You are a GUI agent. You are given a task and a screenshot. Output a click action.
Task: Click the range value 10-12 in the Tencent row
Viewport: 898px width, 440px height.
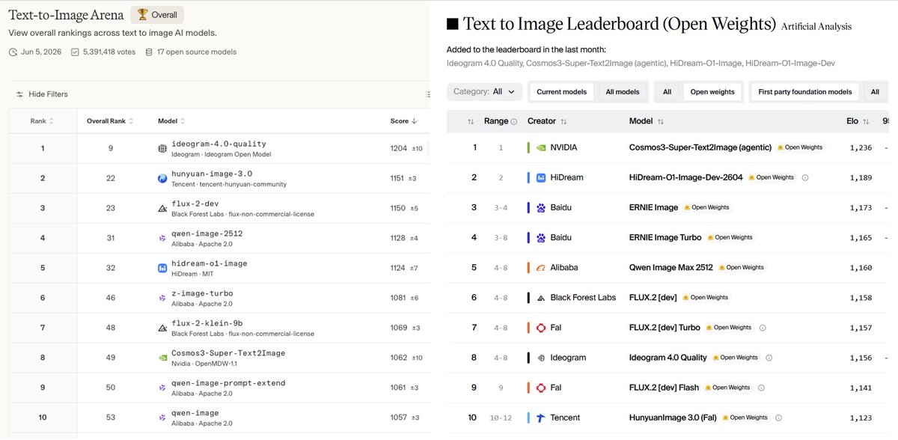(501, 418)
